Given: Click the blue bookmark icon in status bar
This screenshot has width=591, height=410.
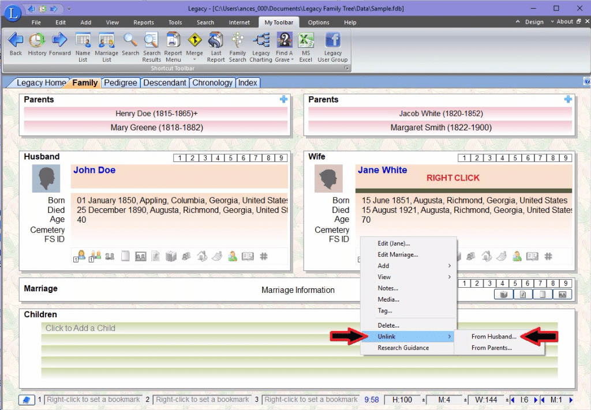Looking at the screenshot, I should [27, 400].
